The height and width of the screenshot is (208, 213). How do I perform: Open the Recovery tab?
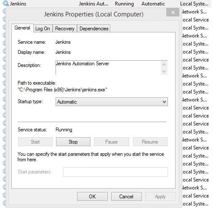[65, 29]
